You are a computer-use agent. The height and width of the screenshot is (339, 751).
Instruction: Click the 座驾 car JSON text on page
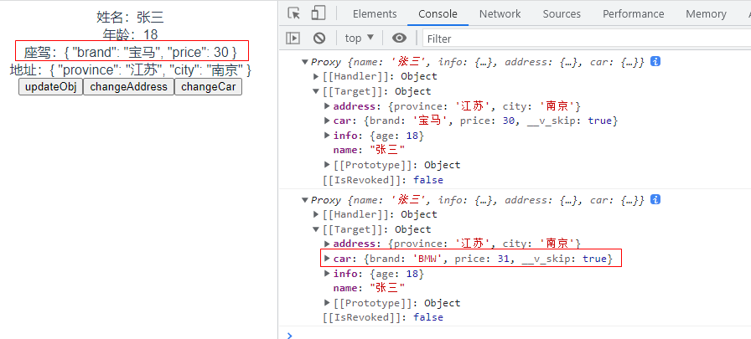coord(130,52)
